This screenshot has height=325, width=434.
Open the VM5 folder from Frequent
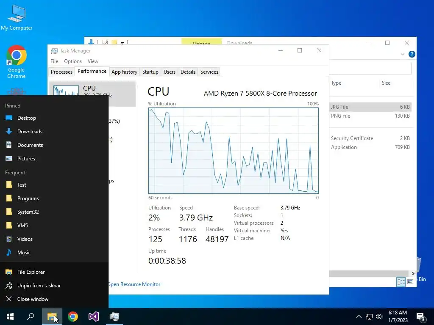[x=54, y=226]
